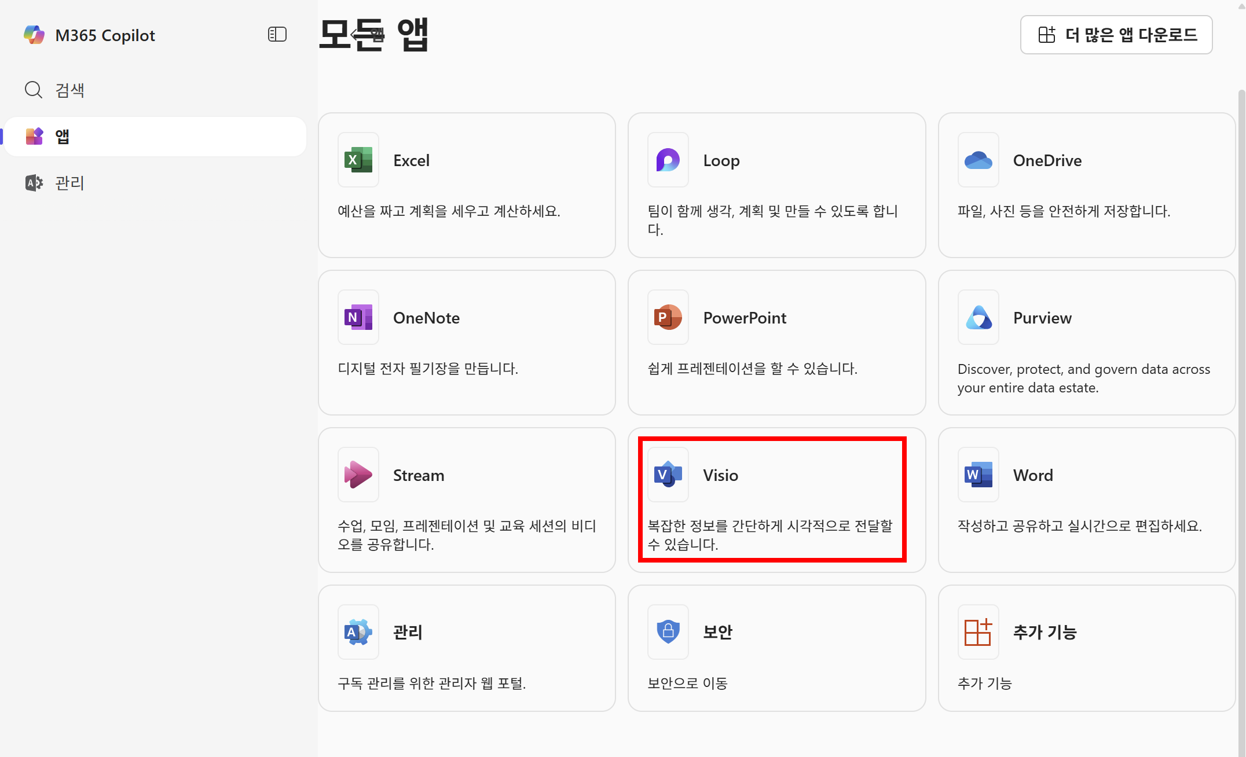The image size is (1246, 757).
Task: Click the search magnifier icon in sidebar
Action: pyautogui.click(x=34, y=90)
